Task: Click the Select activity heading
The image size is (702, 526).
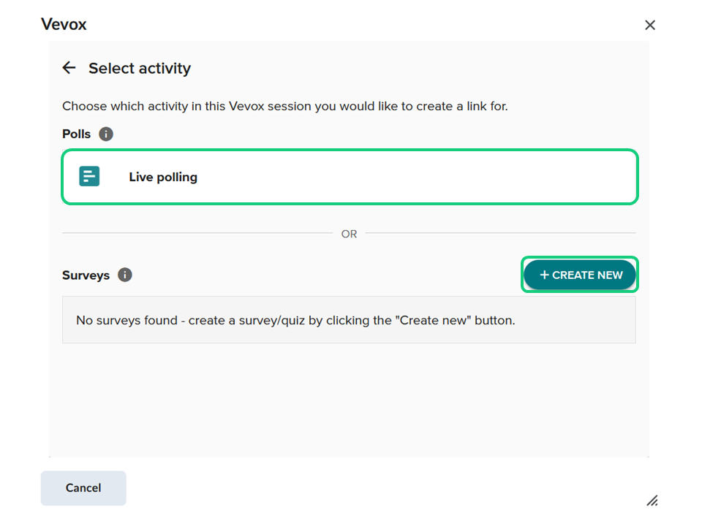Action: coord(140,68)
